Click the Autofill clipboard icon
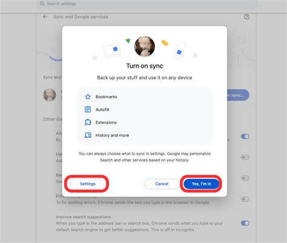The height and width of the screenshot is (243, 287). click(x=88, y=109)
